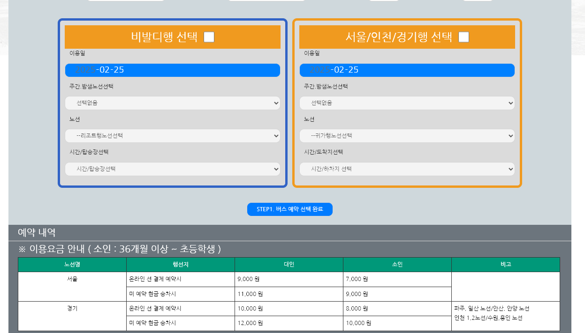Click the 노선명 table column header

72,264
